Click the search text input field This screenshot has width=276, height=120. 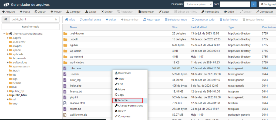[234, 4]
